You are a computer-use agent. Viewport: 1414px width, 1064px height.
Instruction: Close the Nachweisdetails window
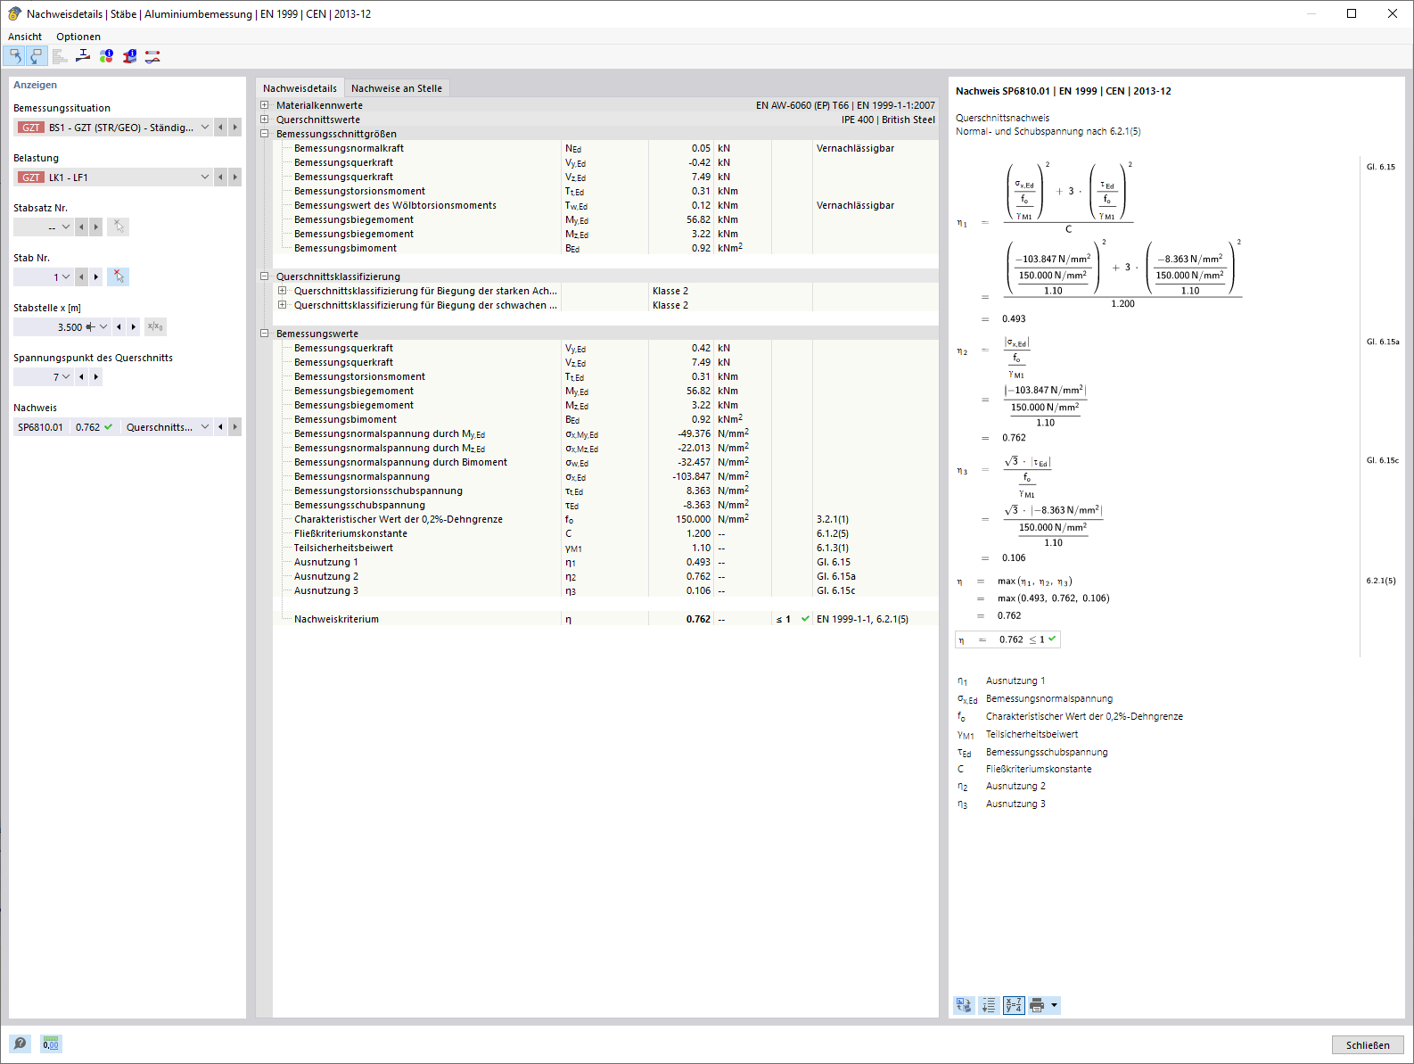click(1393, 13)
